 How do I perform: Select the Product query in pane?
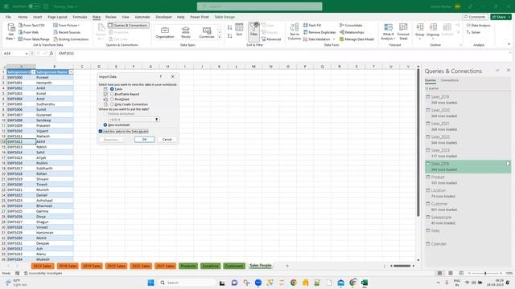coord(468,180)
